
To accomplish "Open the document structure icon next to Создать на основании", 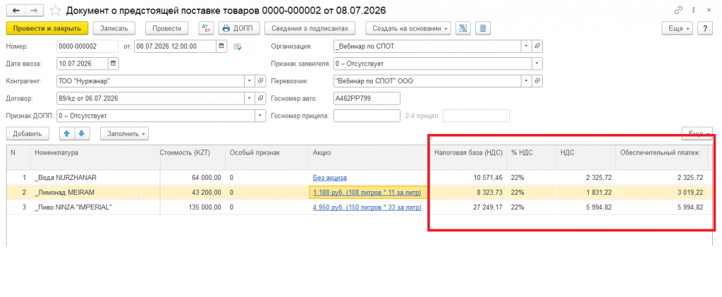I will coord(463,28).
